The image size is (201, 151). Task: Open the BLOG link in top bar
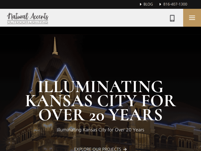pyautogui.click(x=148, y=4)
